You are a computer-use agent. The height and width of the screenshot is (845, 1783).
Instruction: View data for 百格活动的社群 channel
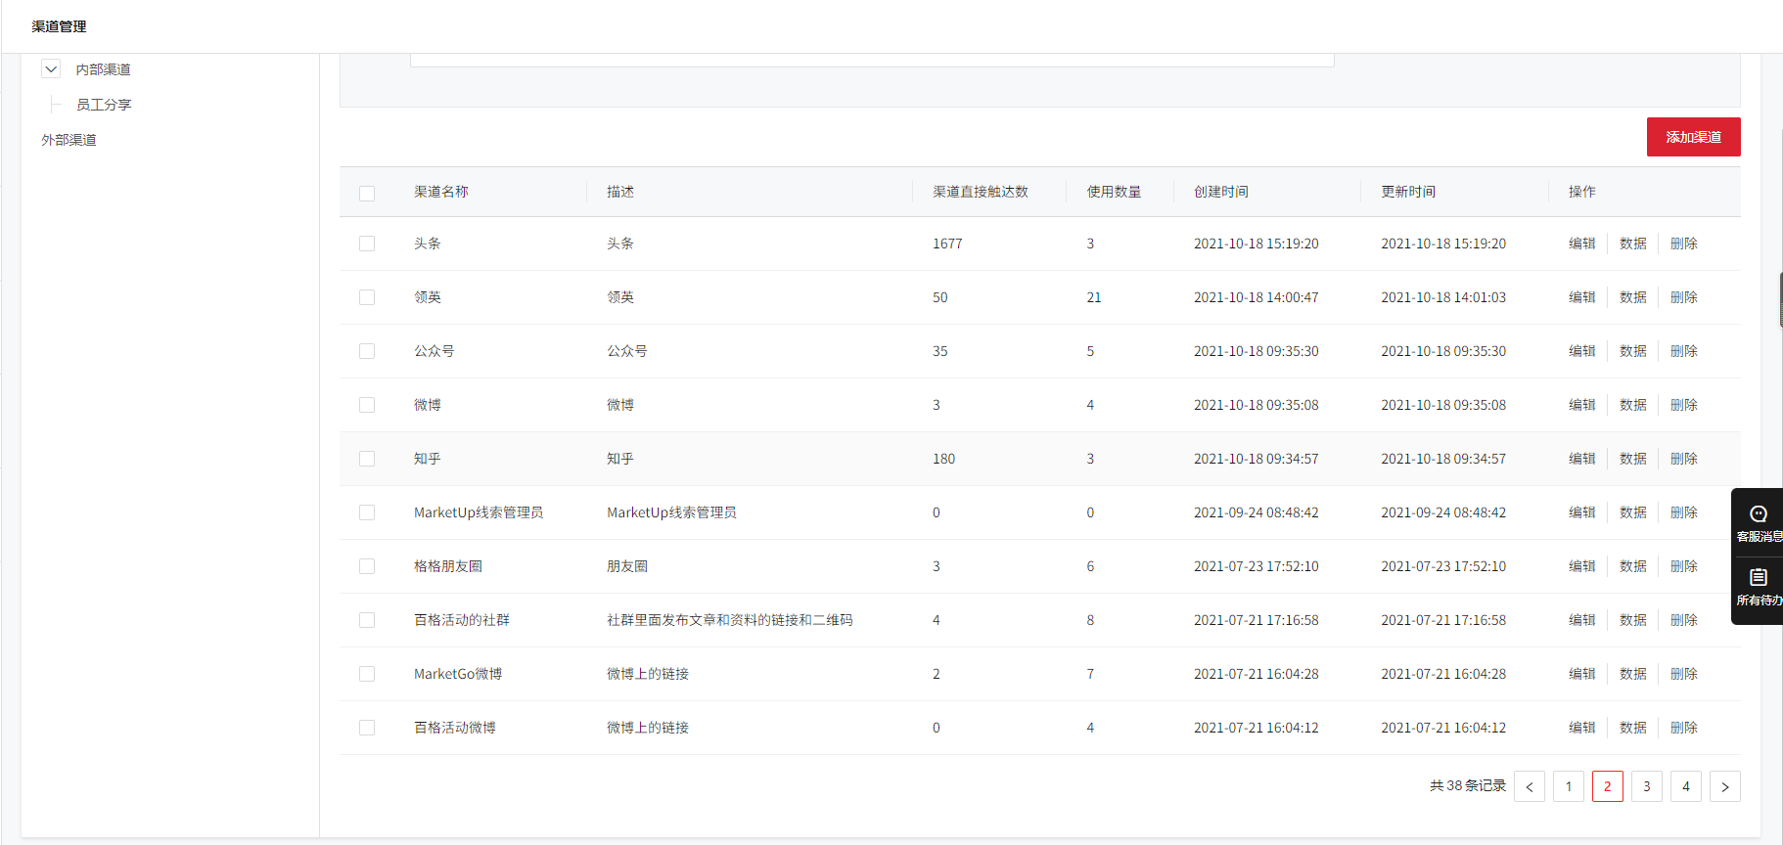[1633, 620]
